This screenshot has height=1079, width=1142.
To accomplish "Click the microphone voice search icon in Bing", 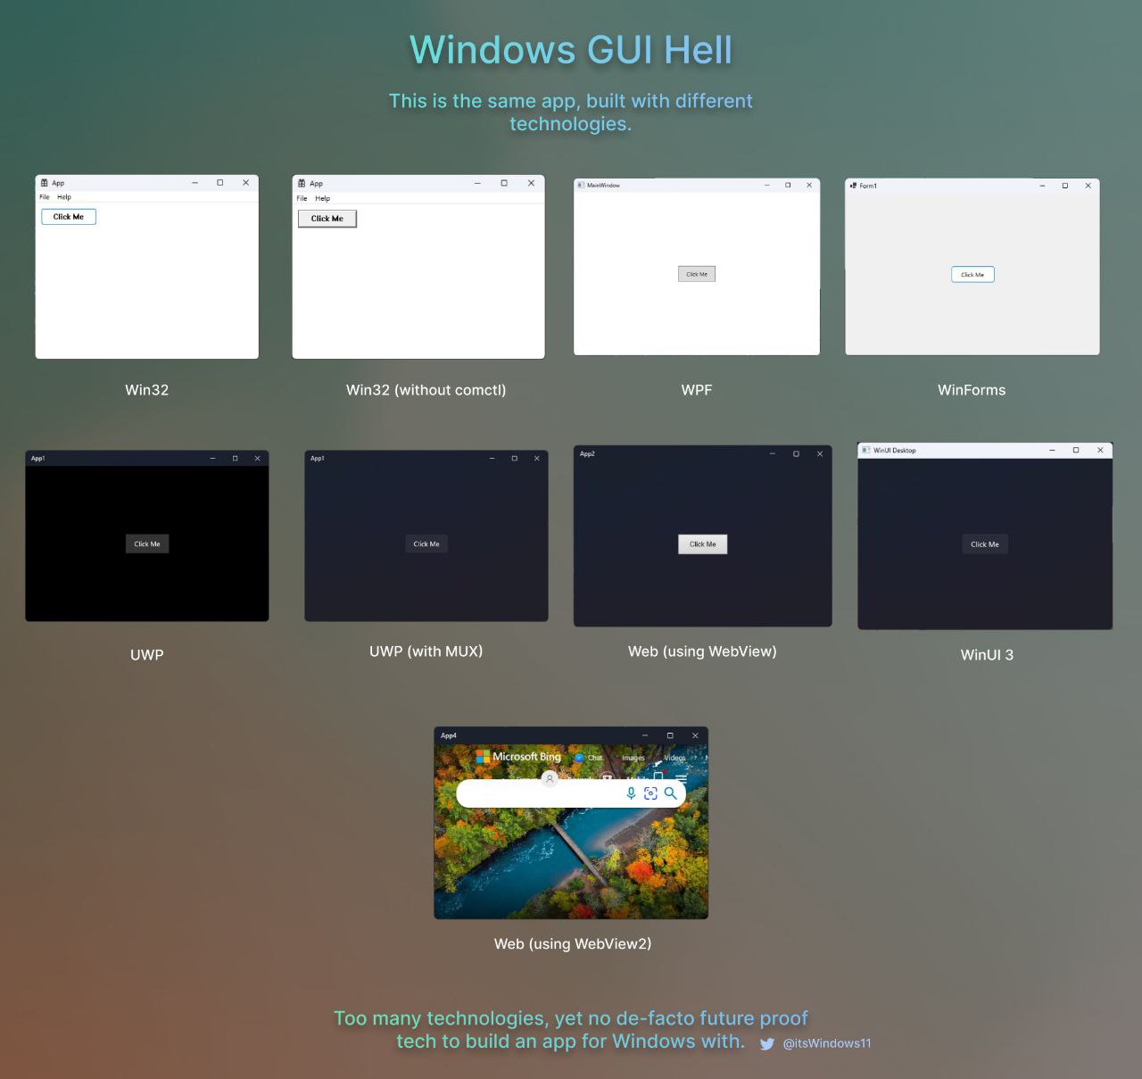I will (631, 793).
